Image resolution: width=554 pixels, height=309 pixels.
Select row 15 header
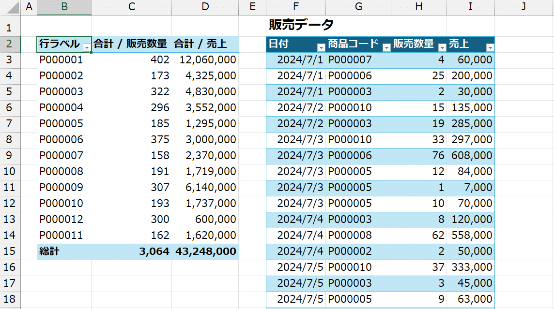coord(10,251)
